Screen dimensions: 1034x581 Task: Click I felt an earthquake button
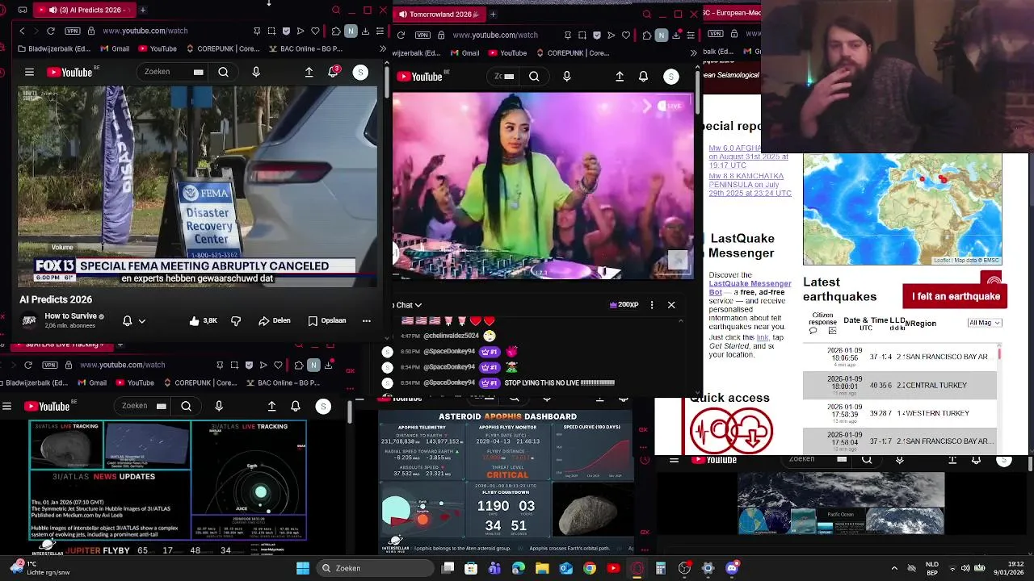956,296
